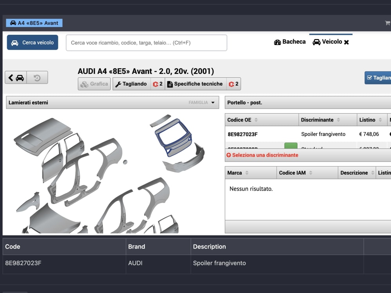The width and height of the screenshot is (391, 293).
Task: Click the vehicle title AUDI A4 «8E5» Avant
Action: click(x=145, y=71)
